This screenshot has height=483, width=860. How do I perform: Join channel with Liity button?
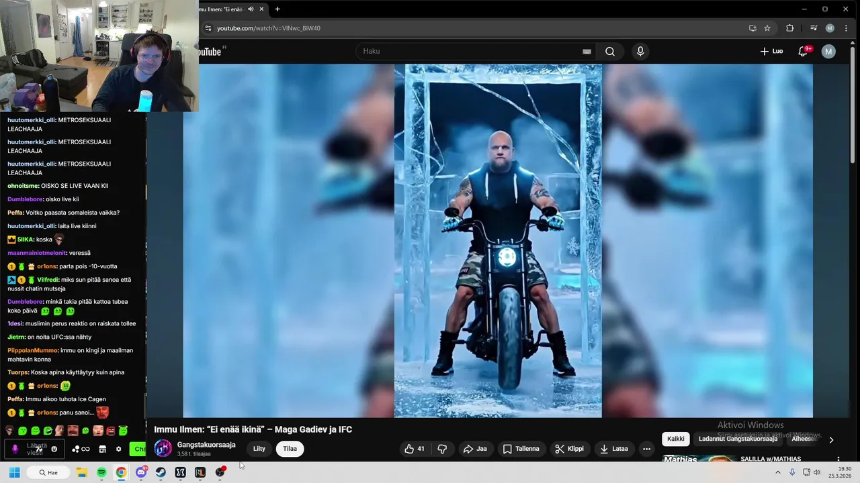(x=259, y=449)
